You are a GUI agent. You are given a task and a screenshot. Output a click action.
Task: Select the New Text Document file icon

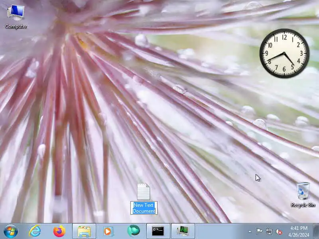(x=144, y=192)
